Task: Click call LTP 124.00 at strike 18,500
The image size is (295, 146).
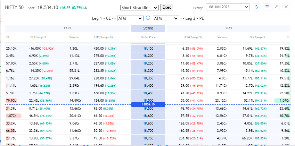Action: (x=99, y=101)
